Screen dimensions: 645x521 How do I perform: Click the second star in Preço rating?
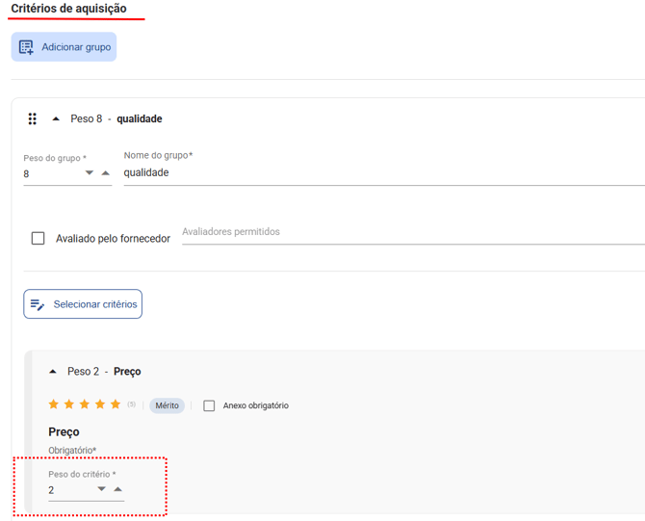pos(69,404)
